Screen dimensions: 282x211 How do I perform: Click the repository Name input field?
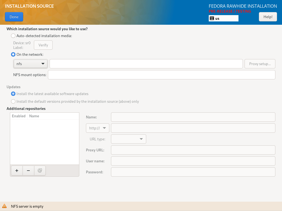point(193,117)
